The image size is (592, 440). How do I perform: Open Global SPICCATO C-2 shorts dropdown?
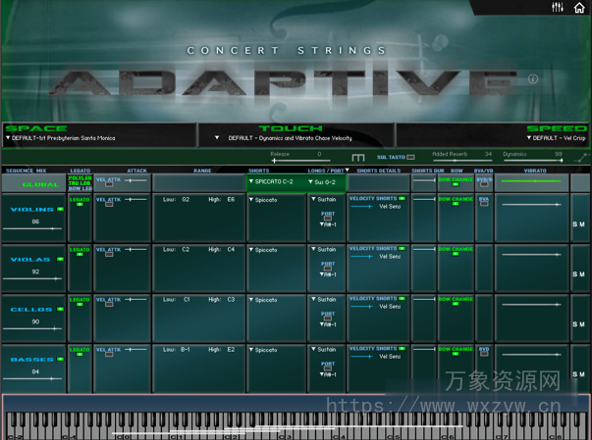tap(271, 182)
